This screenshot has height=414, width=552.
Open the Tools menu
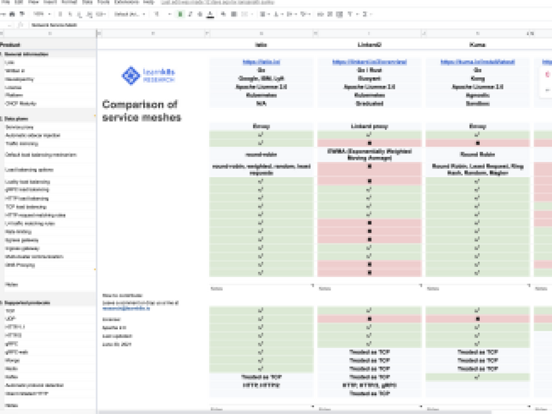pos(103,2)
